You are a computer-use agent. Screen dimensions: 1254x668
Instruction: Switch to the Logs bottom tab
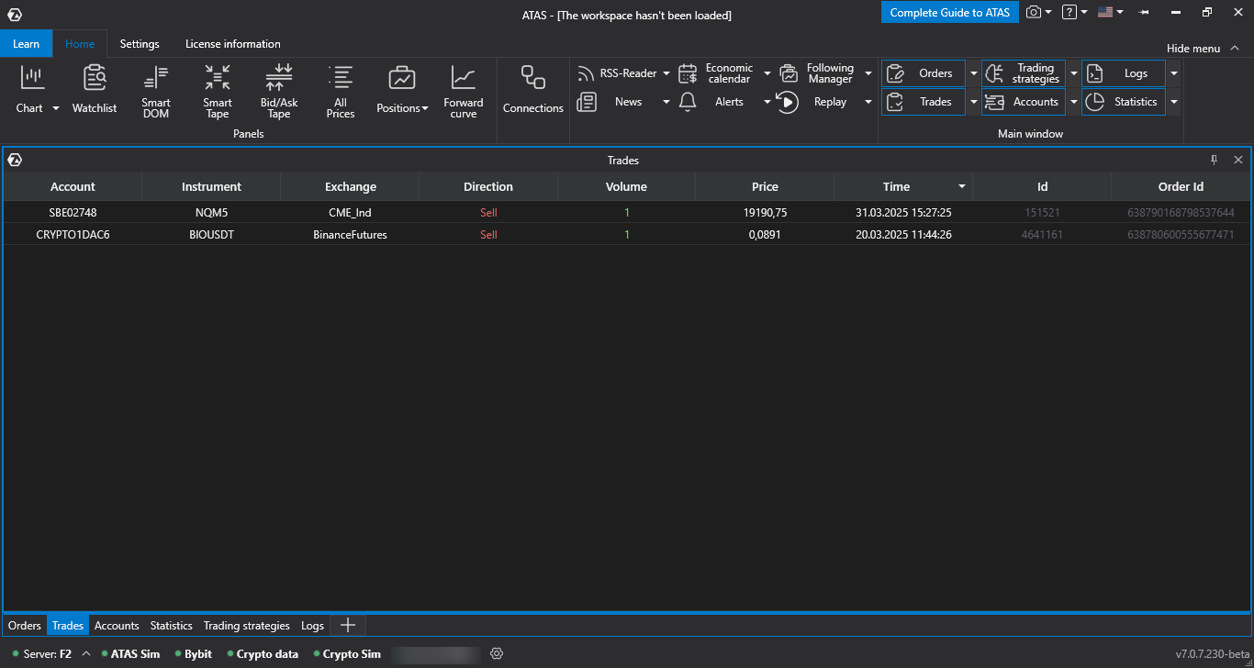[x=313, y=625]
